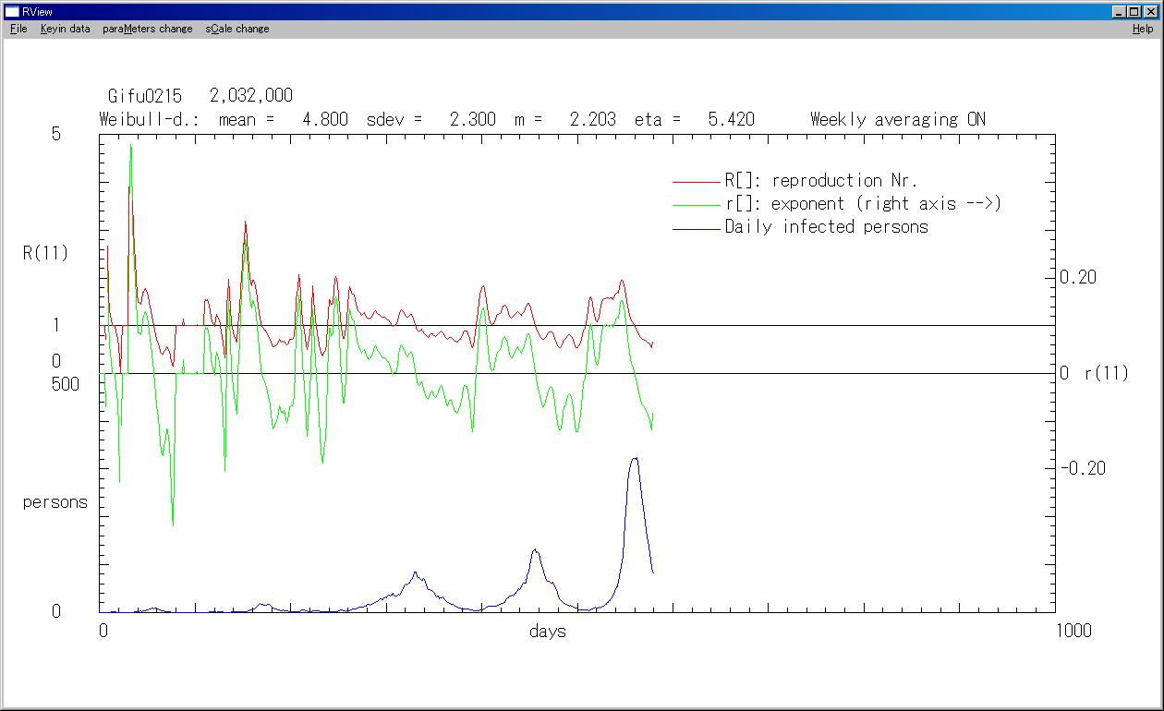Click the Gifu0215 dataset title
The width and height of the screenshot is (1164, 711).
point(145,96)
